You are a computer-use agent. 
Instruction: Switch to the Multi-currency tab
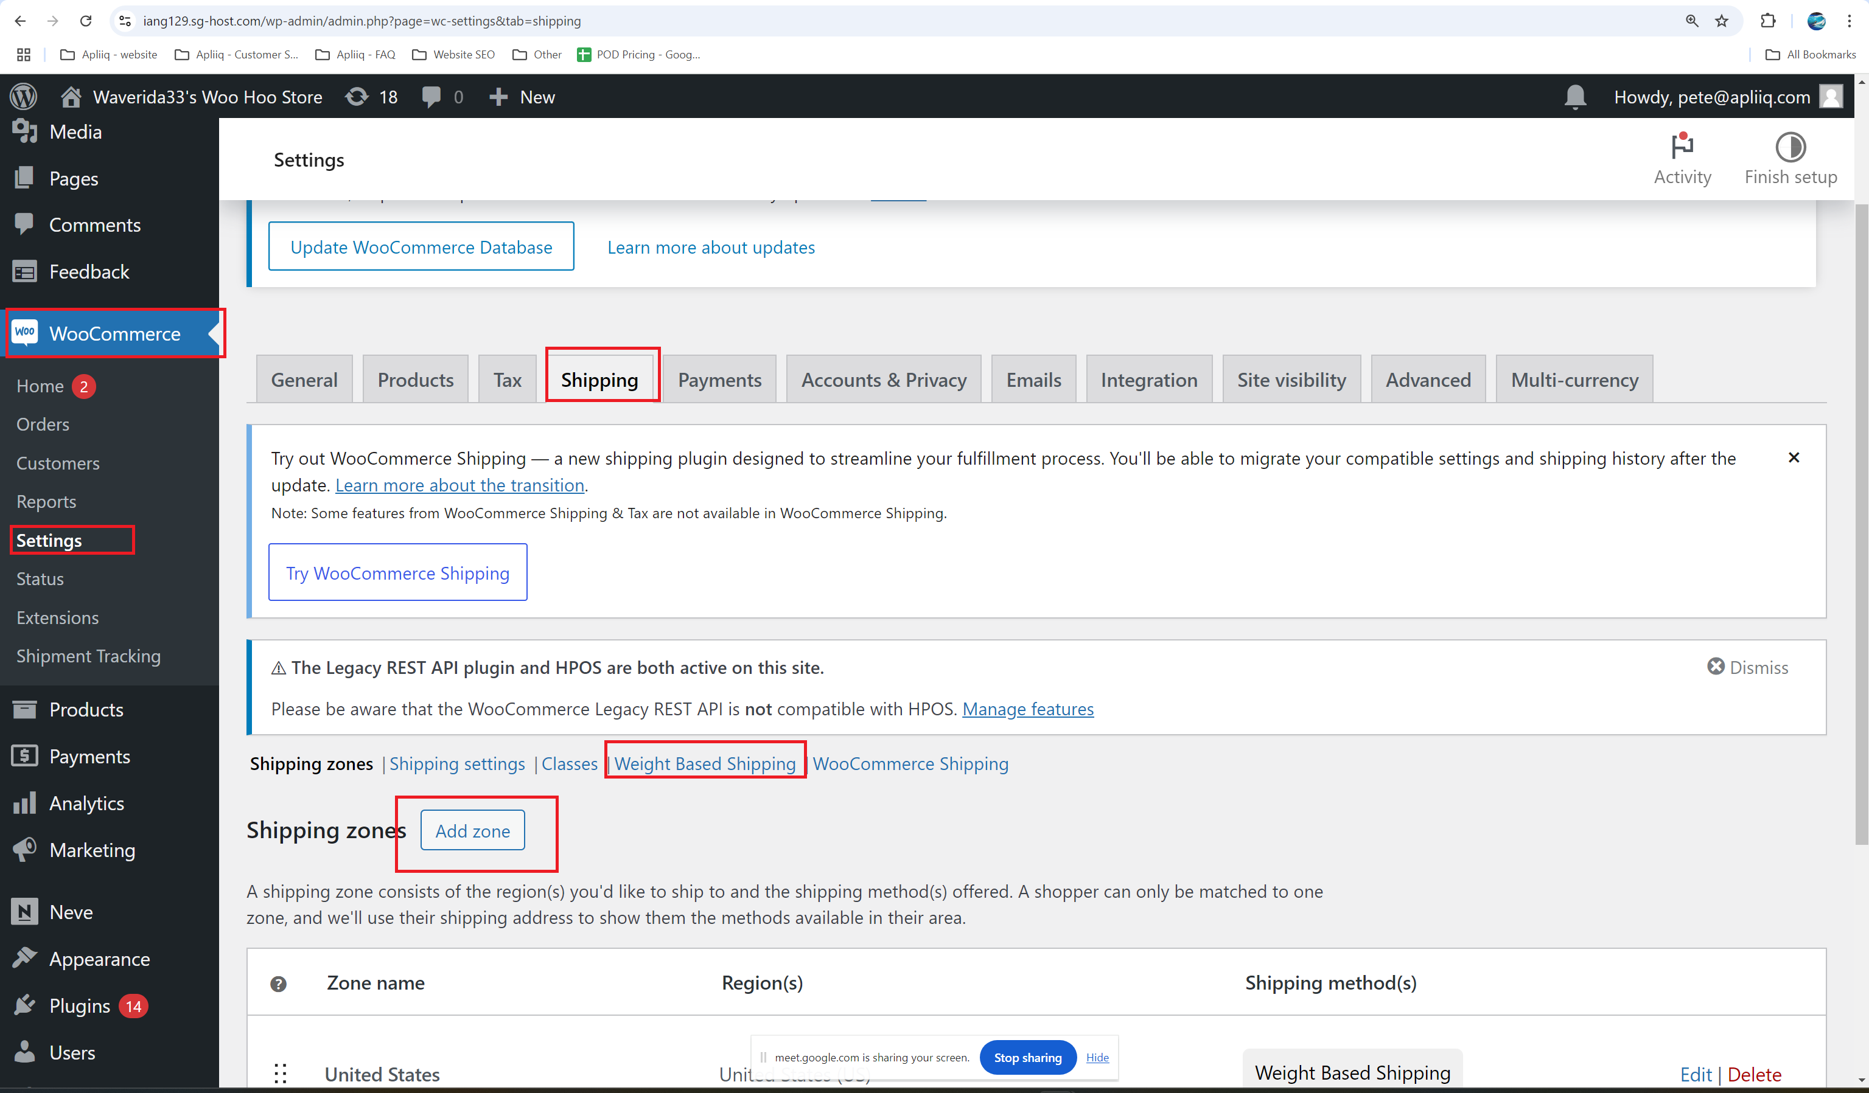[x=1574, y=380]
